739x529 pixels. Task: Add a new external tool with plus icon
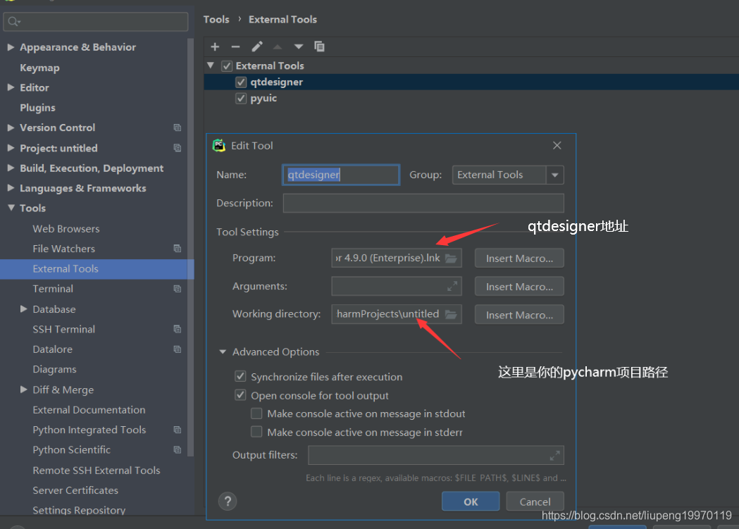point(215,46)
